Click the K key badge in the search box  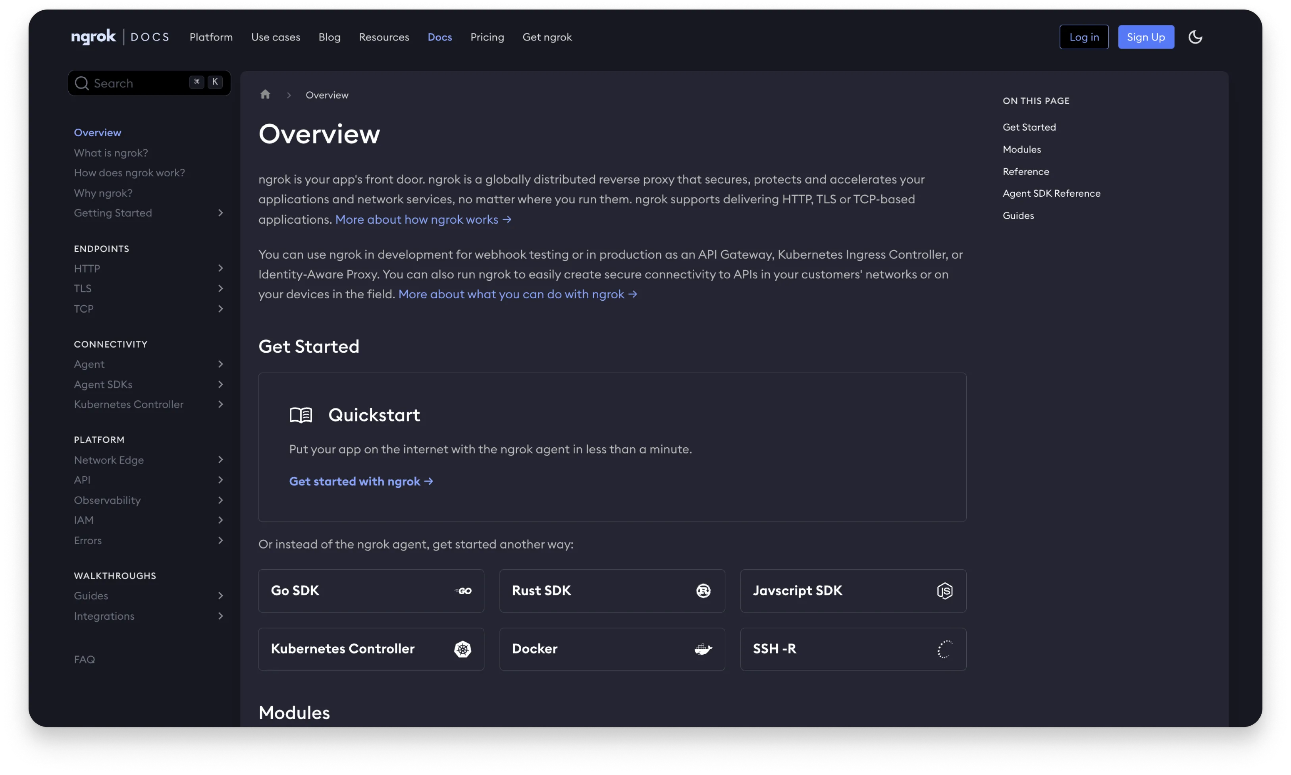pyautogui.click(x=215, y=82)
